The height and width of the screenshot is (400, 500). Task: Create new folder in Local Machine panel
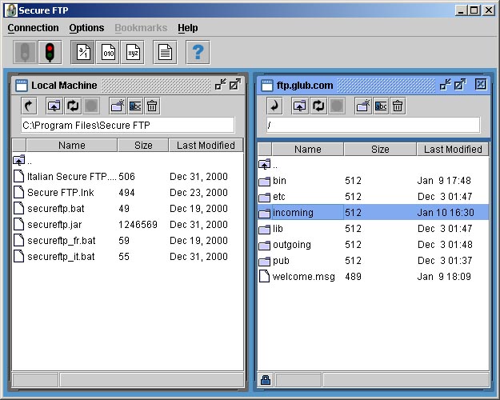[x=118, y=106]
